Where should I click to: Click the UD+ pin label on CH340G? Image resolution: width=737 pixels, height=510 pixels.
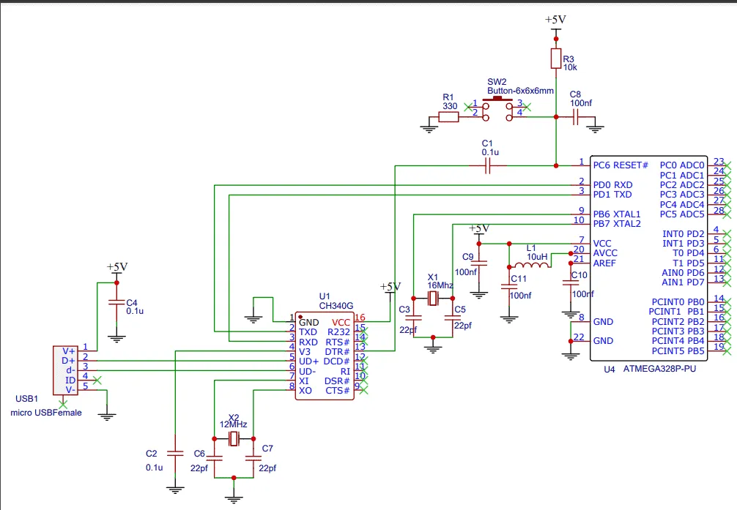click(309, 361)
